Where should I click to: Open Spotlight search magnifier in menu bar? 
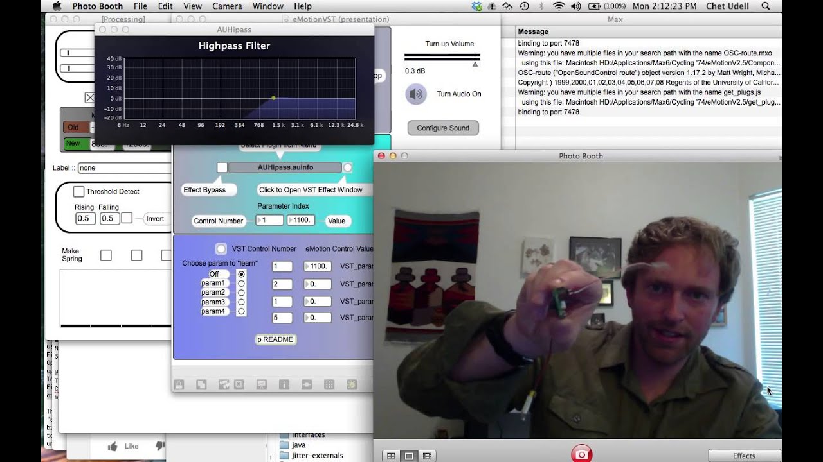click(766, 6)
